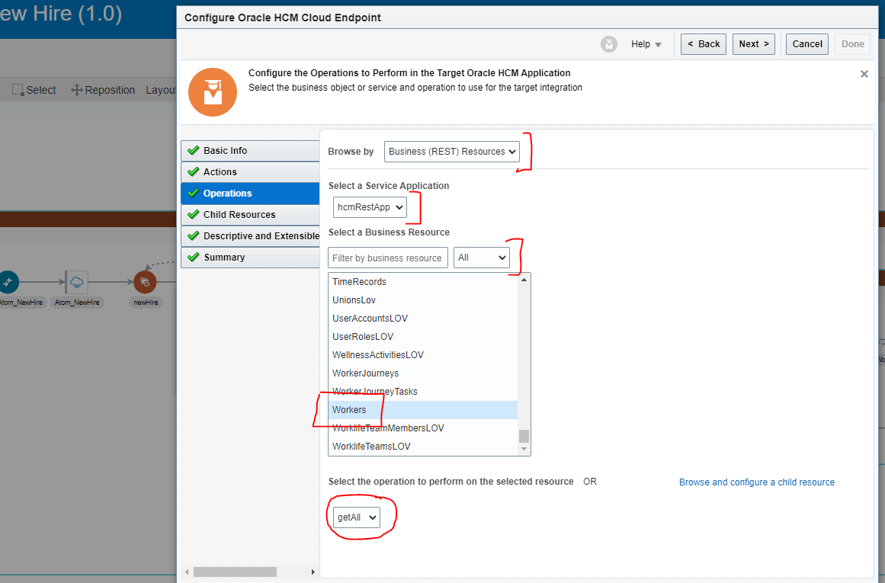Select WorklifeTeamMembersLOV in the resource list

pyautogui.click(x=423, y=428)
